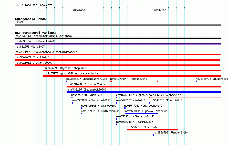The height and width of the screenshot is (145, 228).
Task: Click the blue nsv3330775 variant marker
Action: [196, 81]
